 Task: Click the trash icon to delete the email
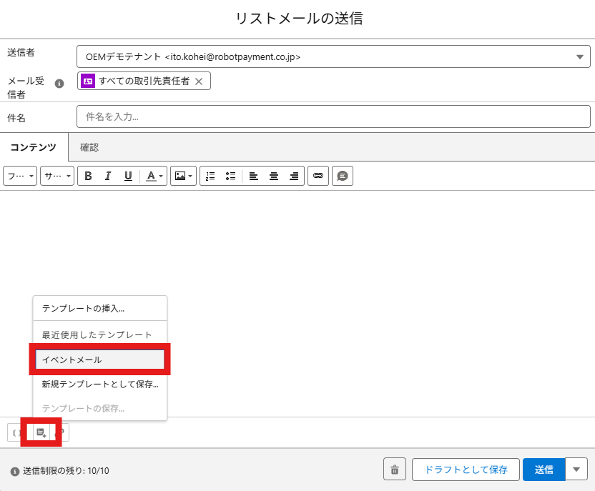pos(394,470)
